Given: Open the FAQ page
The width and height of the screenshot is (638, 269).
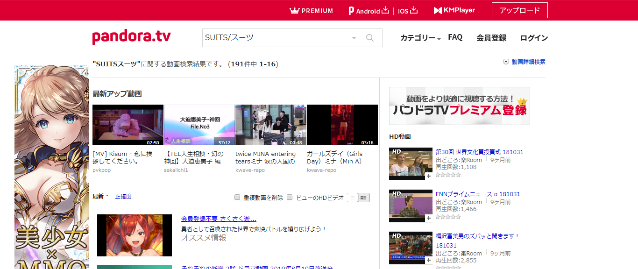Looking at the screenshot, I should click(455, 37).
